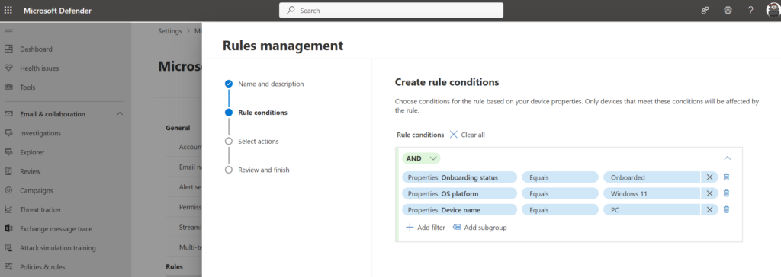
Task: Click the search magnifier icon
Action: pyautogui.click(x=291, y=11)
